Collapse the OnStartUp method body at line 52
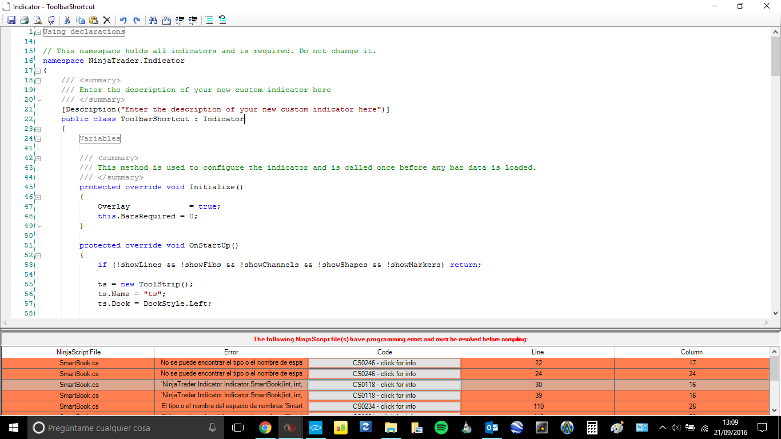The height and width of the screenshot is (439, 781). [x=38, y=256]
